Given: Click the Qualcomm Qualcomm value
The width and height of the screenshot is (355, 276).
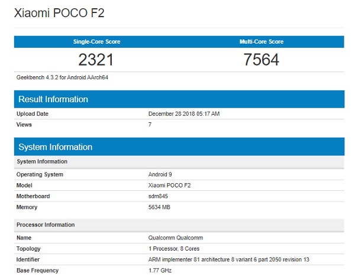Looking at the screenshot, I should tap(176, 238).
